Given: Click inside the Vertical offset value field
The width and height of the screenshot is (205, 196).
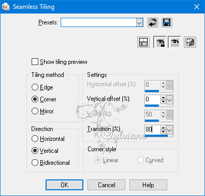Looking at the screenshot, I should pos(153,99).
